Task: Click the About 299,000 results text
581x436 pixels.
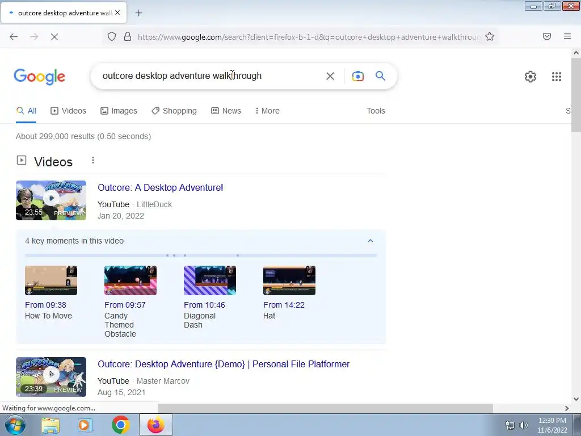Action: [83, 136]
